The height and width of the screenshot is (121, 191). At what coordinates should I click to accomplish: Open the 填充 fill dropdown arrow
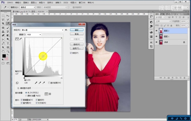187,25
